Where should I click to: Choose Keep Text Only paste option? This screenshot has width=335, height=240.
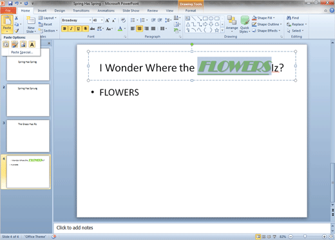(x=32, y=44)
